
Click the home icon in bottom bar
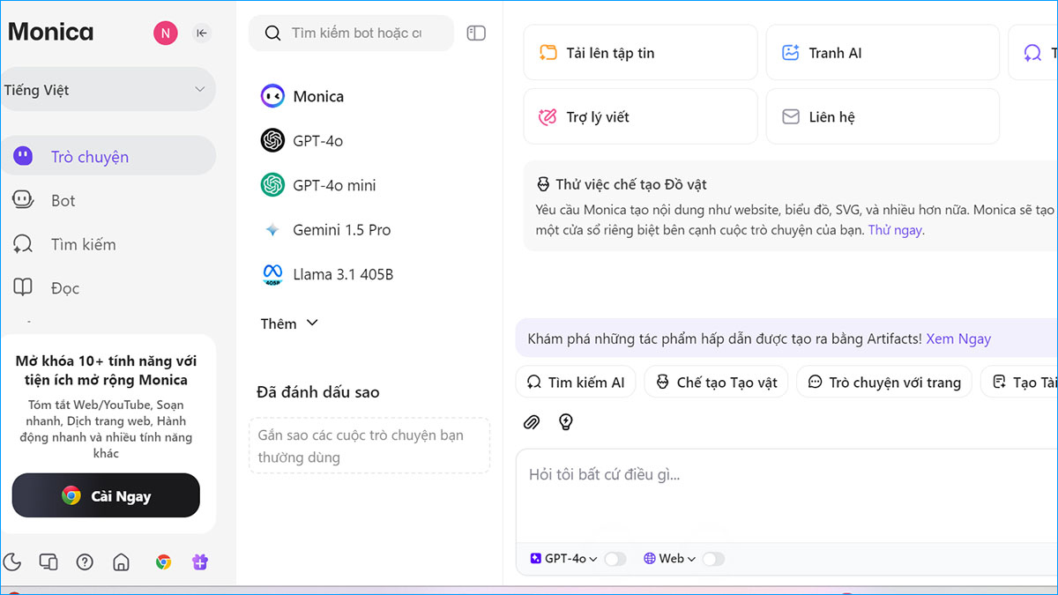pos(122,562)
